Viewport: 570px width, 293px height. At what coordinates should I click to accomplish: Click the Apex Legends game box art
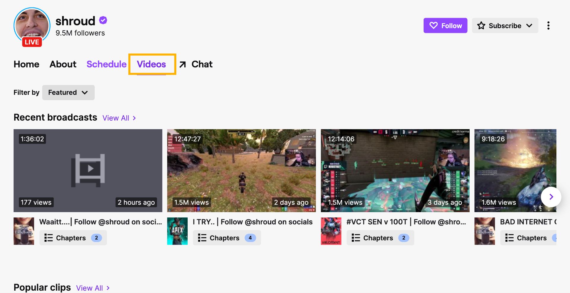[177, 231]
